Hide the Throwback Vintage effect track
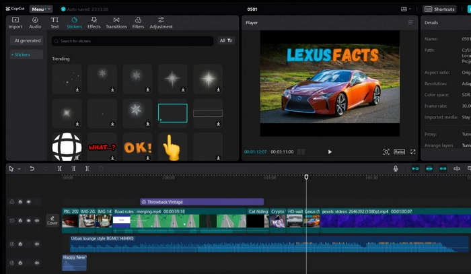 (28, 202)
